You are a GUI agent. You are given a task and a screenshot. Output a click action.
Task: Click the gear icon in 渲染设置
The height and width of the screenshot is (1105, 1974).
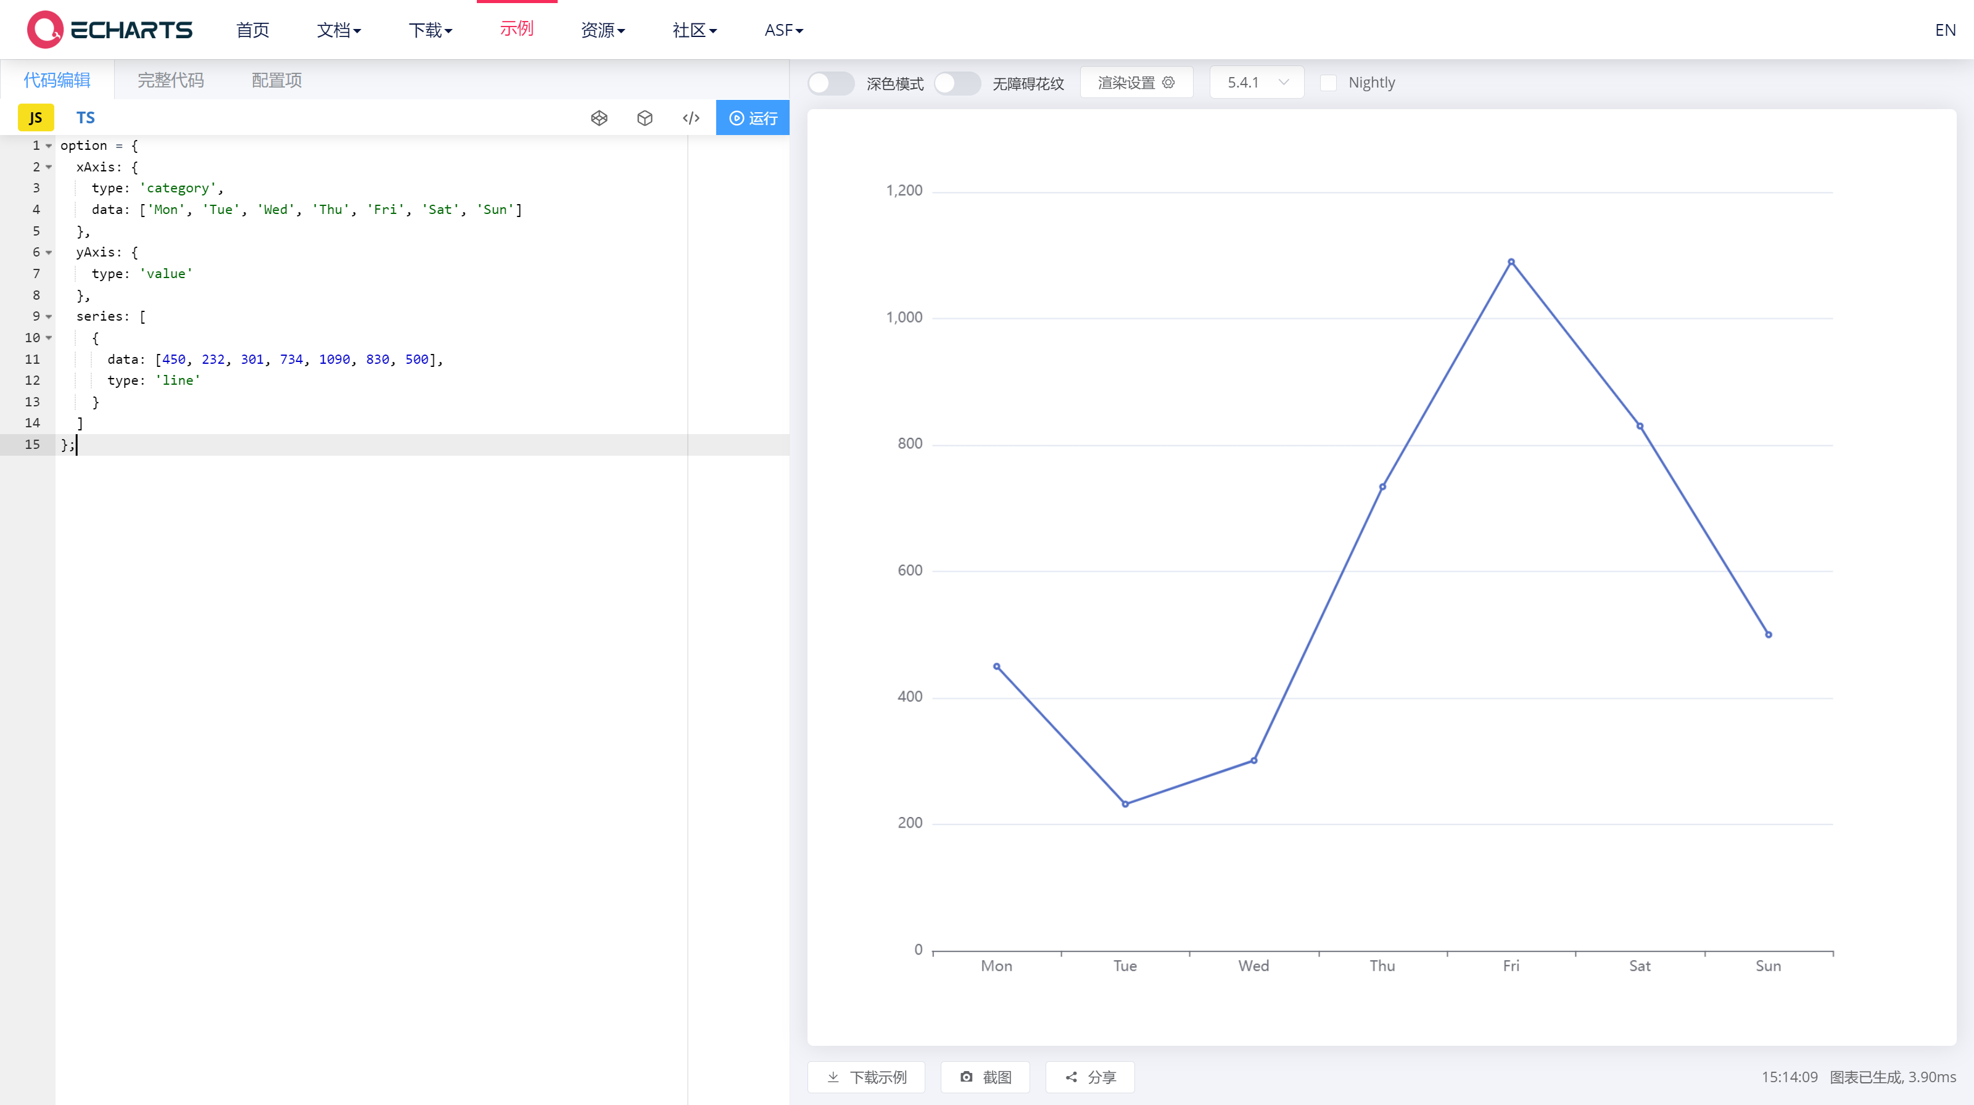pos(1168,83)
